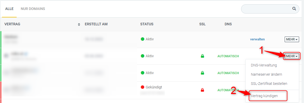Open highlighted MEHR dropdown in second row

click(x=292, y=56)
